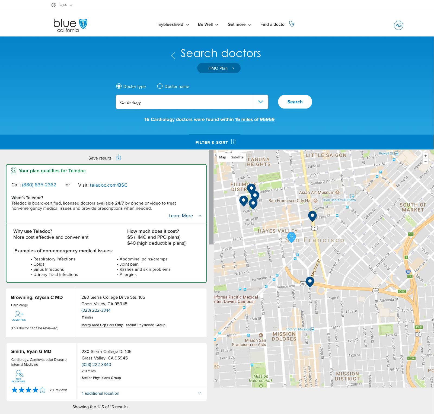
Task: Open the Be Well menu
Action: pos(208,24)
